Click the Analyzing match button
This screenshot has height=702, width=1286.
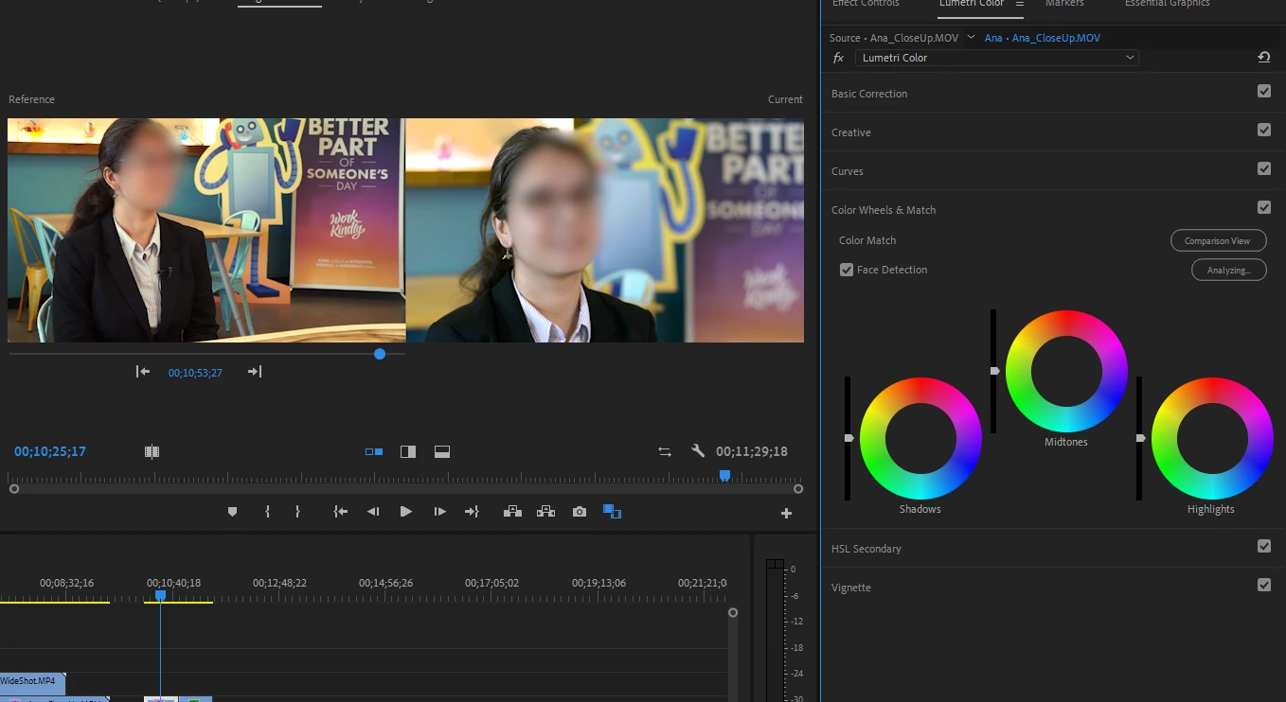(1228, 270)
